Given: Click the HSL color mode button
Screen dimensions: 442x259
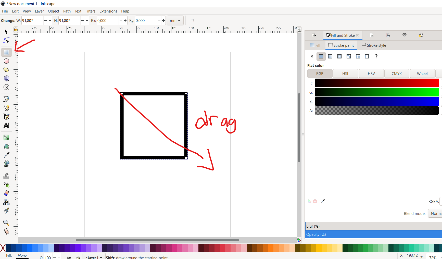Looking at the screenshot, I should click(x=346, y=73).
